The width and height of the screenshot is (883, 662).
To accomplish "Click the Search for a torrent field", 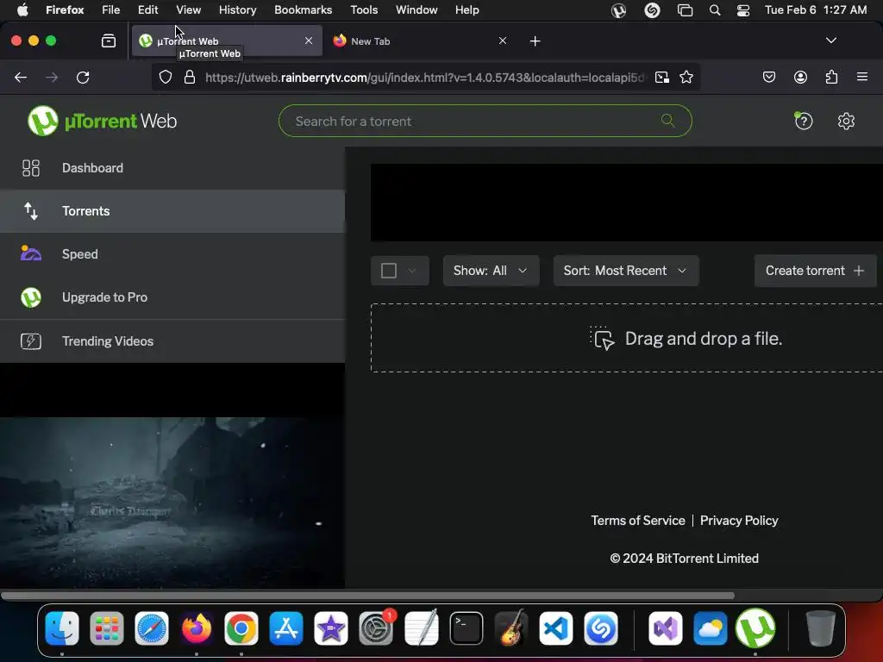I will [485, 121].
